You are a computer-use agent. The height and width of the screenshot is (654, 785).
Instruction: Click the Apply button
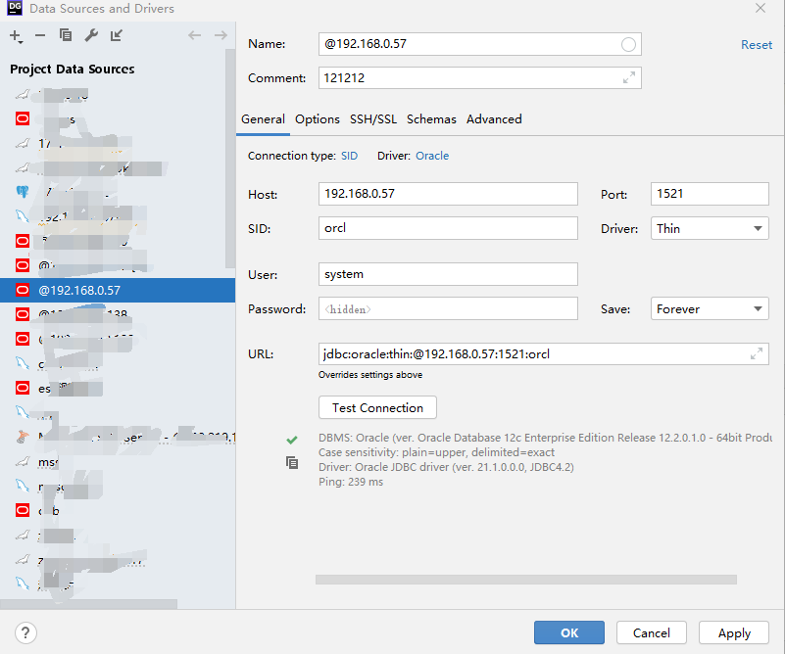coord(734,632)
